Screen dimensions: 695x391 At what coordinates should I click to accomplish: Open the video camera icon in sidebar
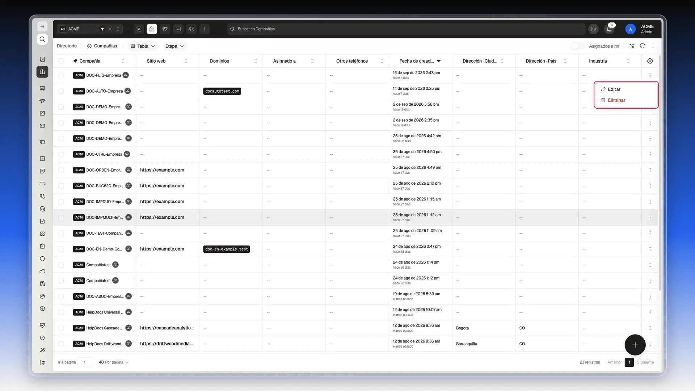click(42, 184)
